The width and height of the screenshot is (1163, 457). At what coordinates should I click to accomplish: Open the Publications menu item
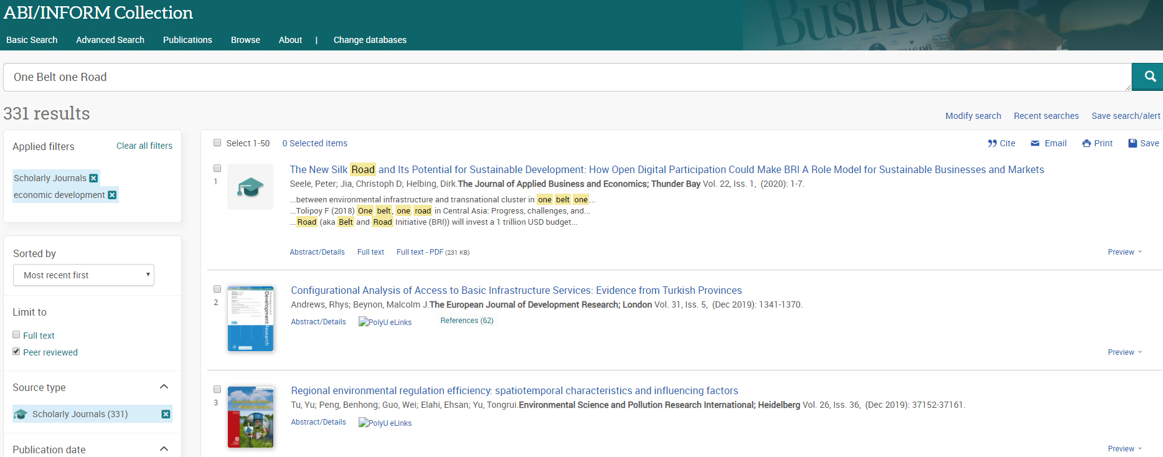coord(187,40)
